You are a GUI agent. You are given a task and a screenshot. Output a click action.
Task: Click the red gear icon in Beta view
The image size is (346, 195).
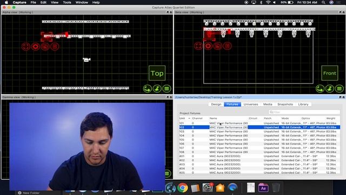pyautogui.click(x=208, y=46)
